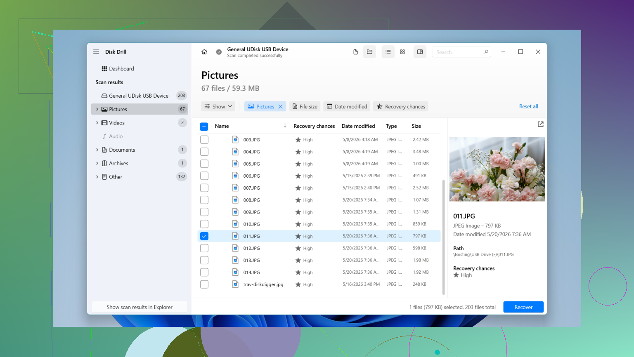
Task: Uncheck the checkbox for 011.JPG
Action: 204,236
